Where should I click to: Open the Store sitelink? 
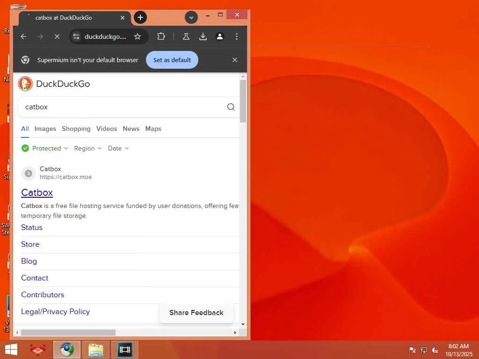coord(30,244)
